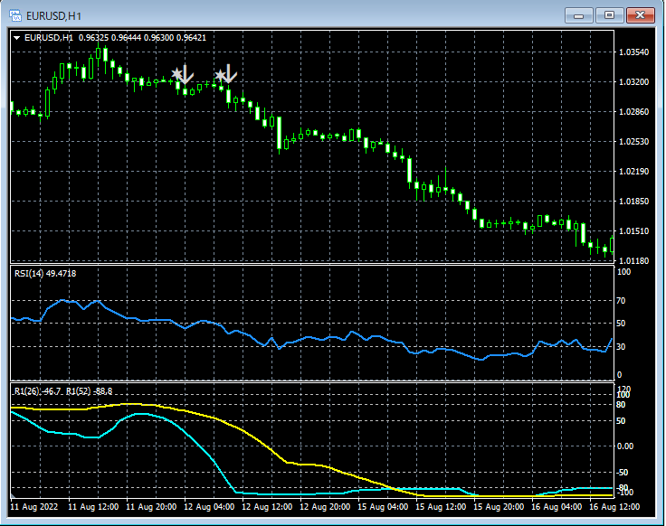This screenshot has width=666, height=526.
Task: Click the star marker beside second arrow
Action: coord(219,75)
